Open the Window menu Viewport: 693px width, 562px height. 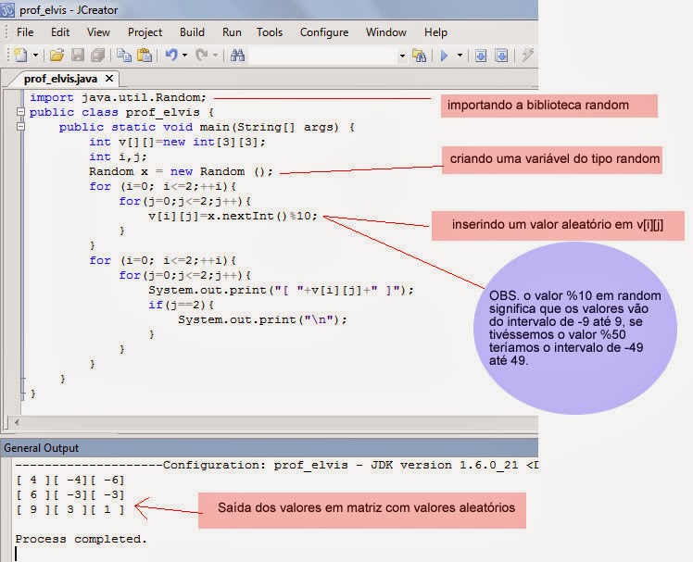pyautogui.click(x=385, y=32)
